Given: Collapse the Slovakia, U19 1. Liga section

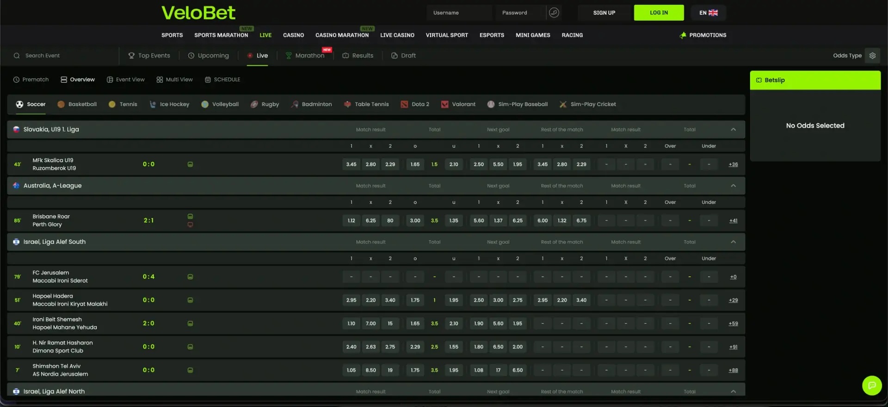Looking at the screenshot, I should 733,130.
